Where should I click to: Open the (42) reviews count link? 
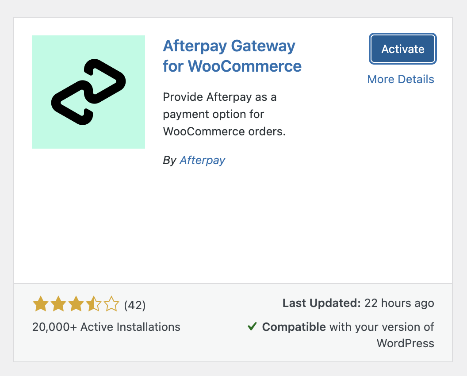135,304
